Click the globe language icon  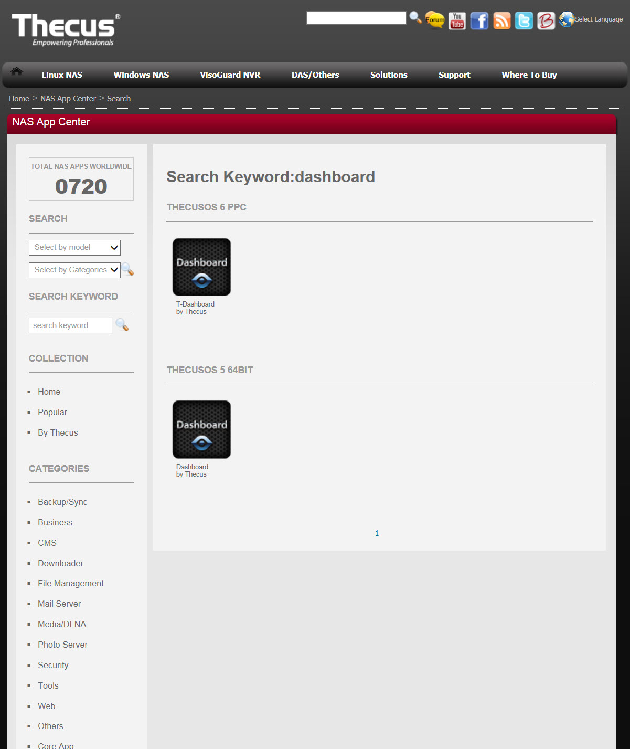[567, 19]
